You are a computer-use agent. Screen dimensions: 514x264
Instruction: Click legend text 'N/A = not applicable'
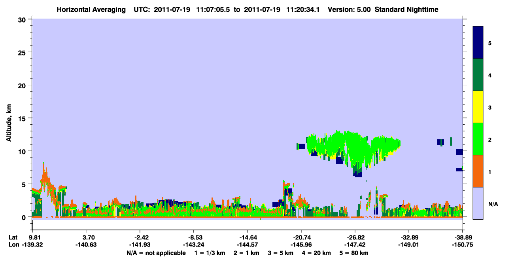(x=156, y=253)
